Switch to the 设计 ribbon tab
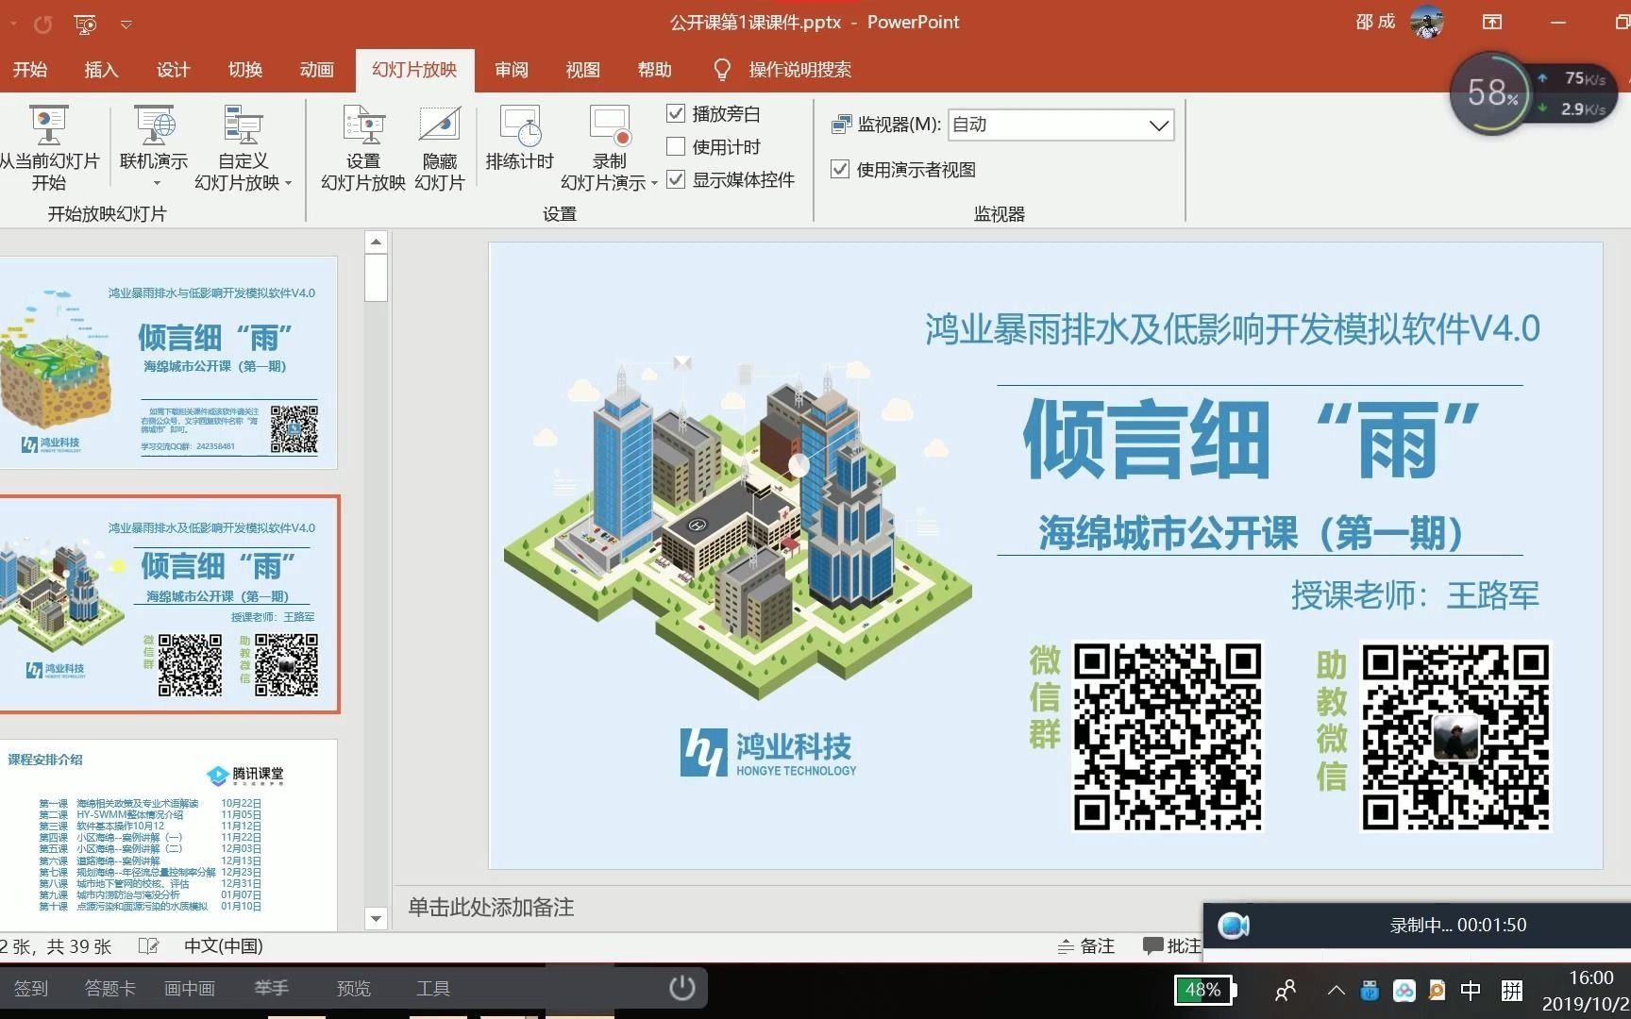 click(173, 70)
